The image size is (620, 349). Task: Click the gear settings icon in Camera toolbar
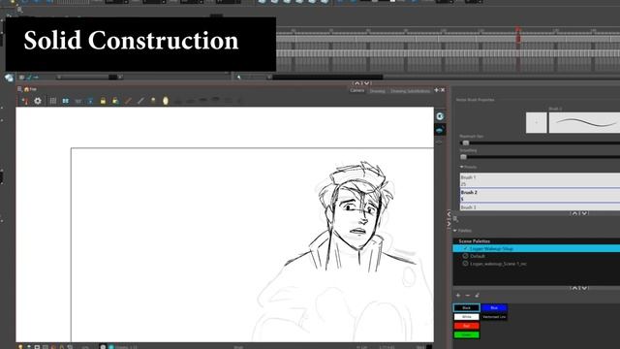click(38, 101)
